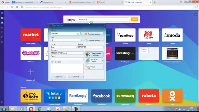Open a new browser tab
This screenshot has height=112, width=199.
[155, 2]
